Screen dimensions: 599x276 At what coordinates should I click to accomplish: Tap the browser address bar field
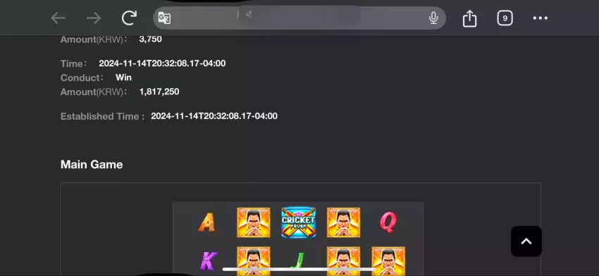point(299,18)
